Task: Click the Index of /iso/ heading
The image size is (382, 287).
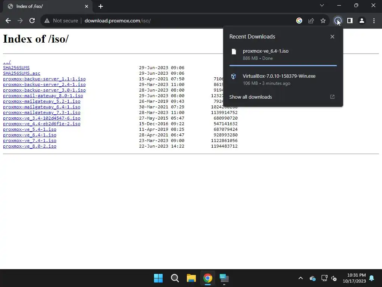Action: (36, 39)
